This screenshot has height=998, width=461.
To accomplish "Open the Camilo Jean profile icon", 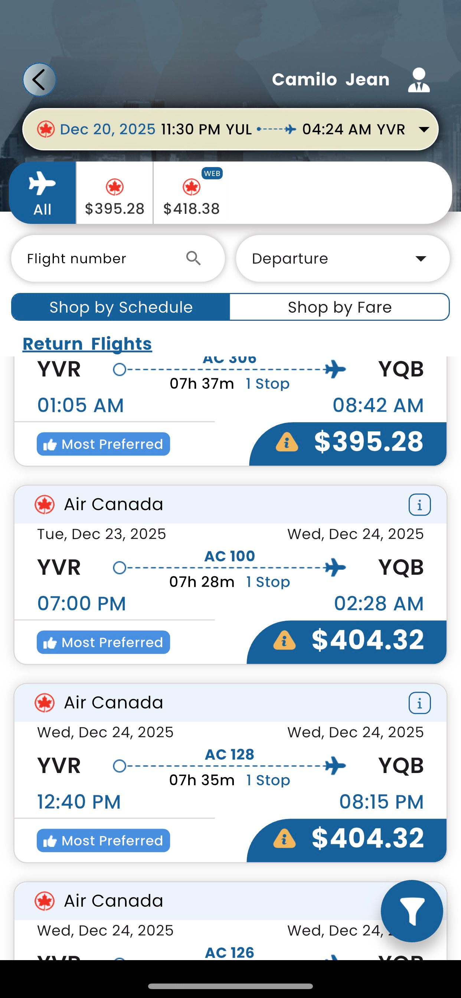I will click(419, 80).
